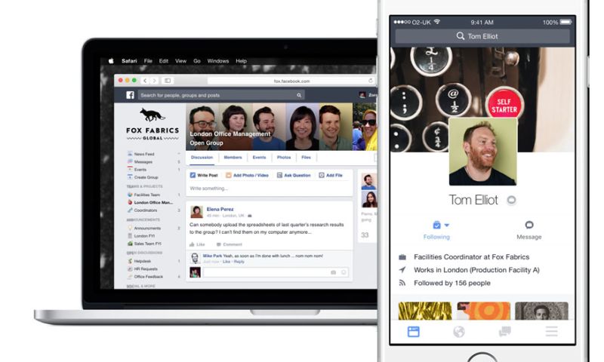Click the empty comment input under Mike Park's comment

276,272
